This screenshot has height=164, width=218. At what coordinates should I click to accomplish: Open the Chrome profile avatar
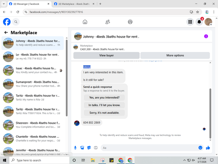207,12
